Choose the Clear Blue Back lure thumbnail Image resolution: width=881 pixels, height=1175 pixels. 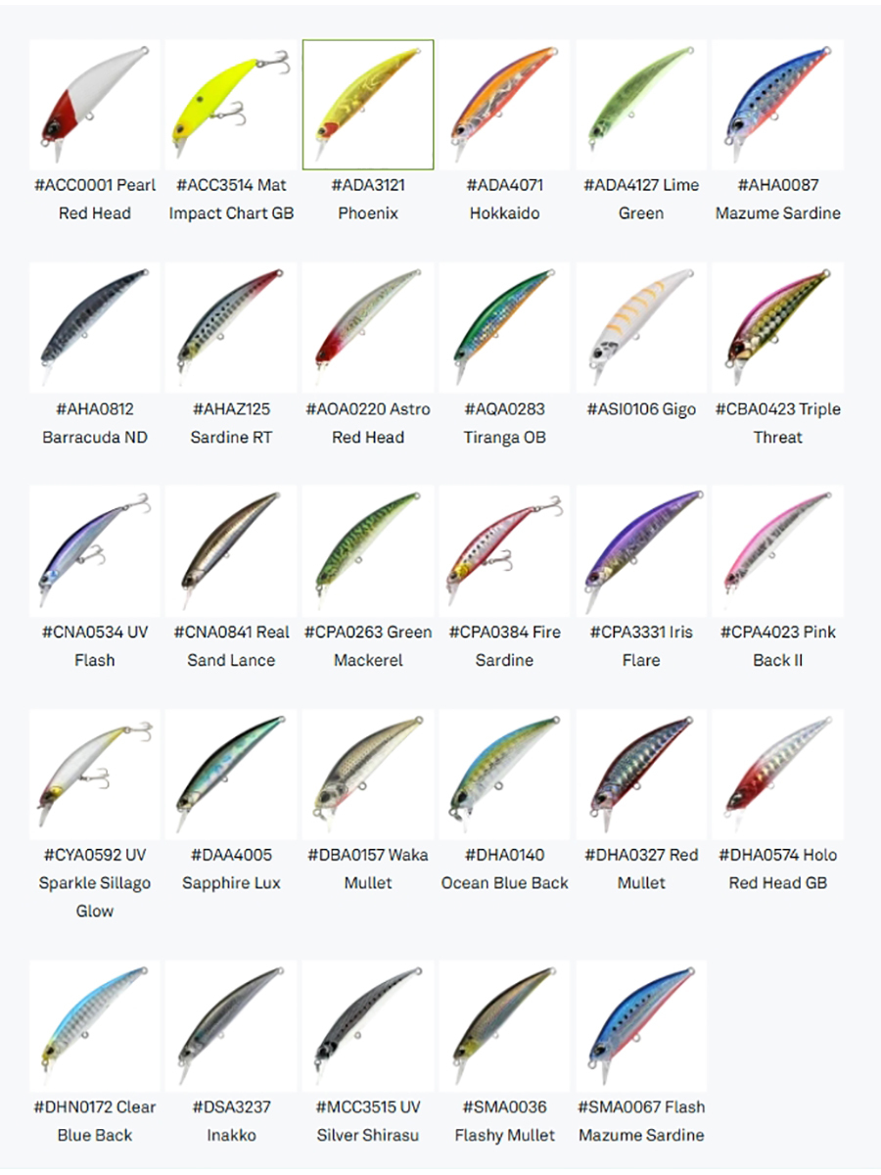(94, 1026)
